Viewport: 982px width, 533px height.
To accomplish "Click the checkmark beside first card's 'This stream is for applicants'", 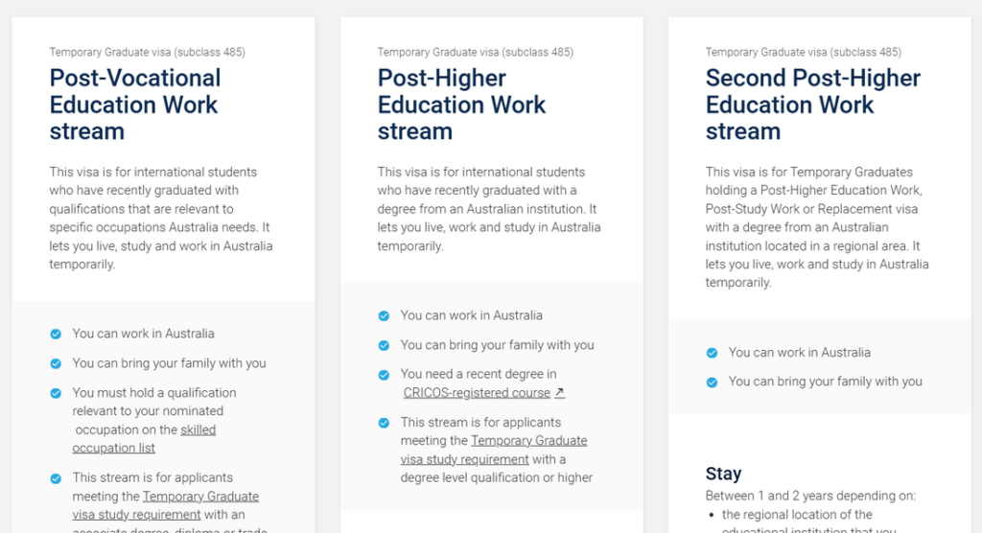I will point(56,479).
